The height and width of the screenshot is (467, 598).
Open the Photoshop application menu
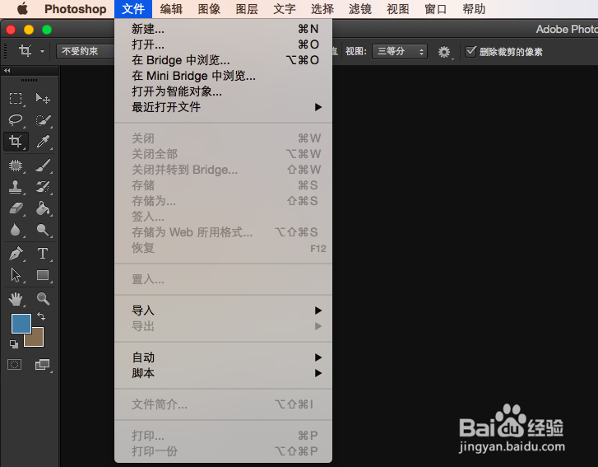75,9
